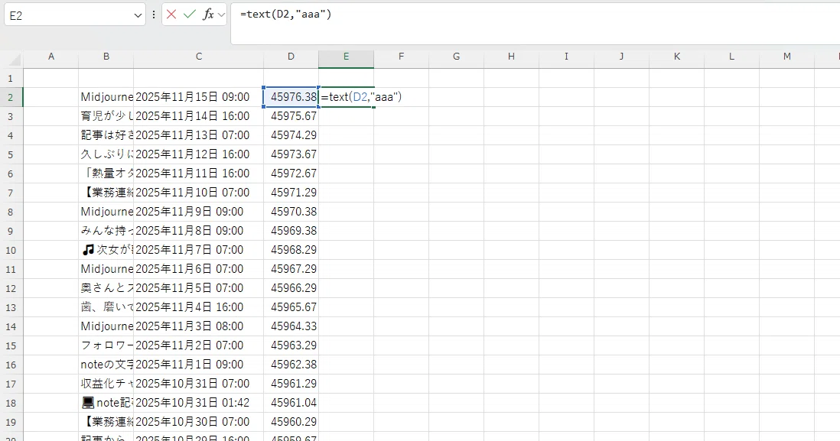Click cell starting with 久しぶりに
The height and width of the screenshot is (441, 840).
coord(106,154)
